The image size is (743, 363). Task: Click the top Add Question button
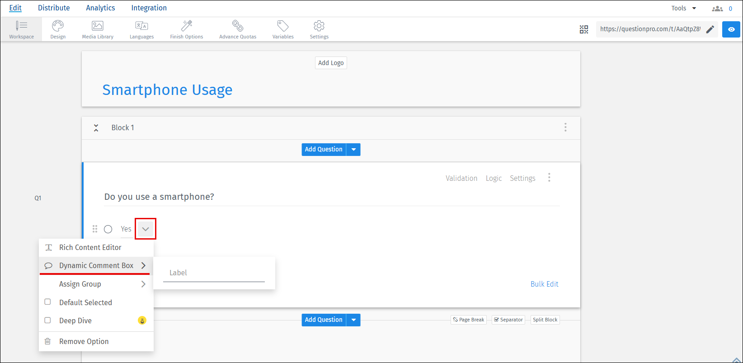tap(324, 150)
